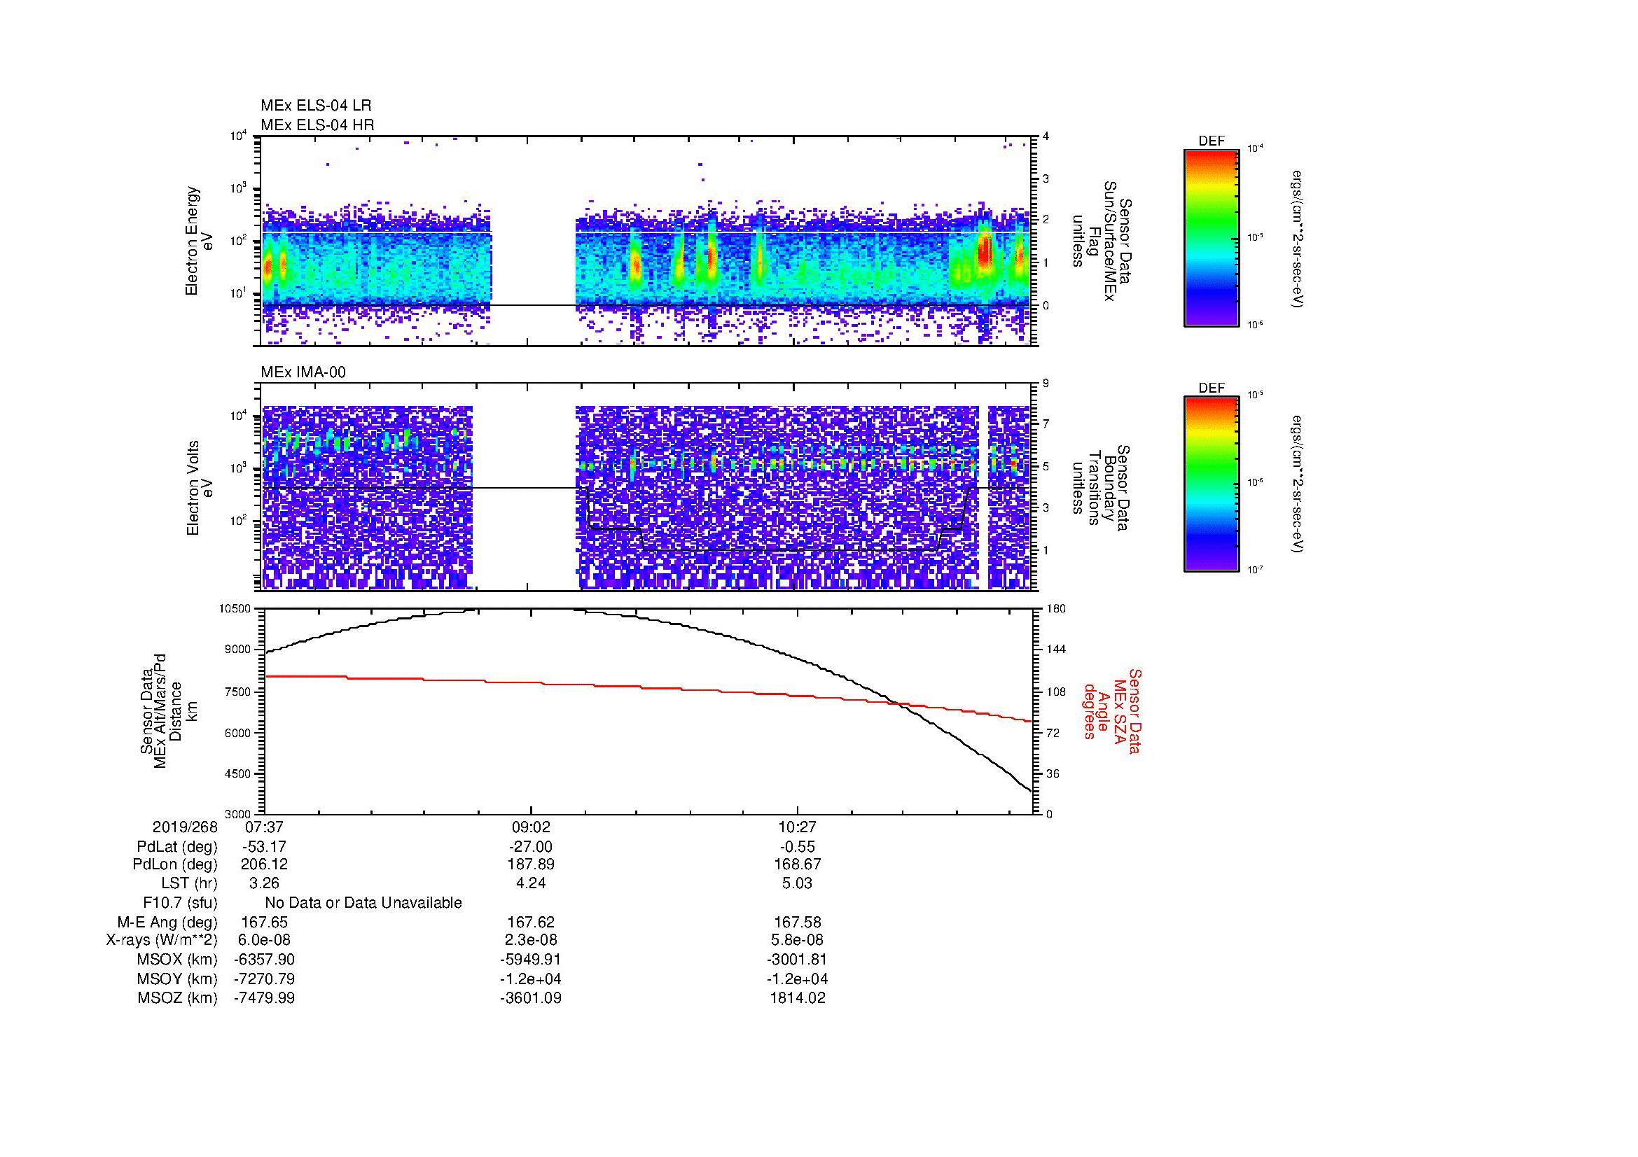Click the 'PdLat (deg)' row label

pos(177,847)
